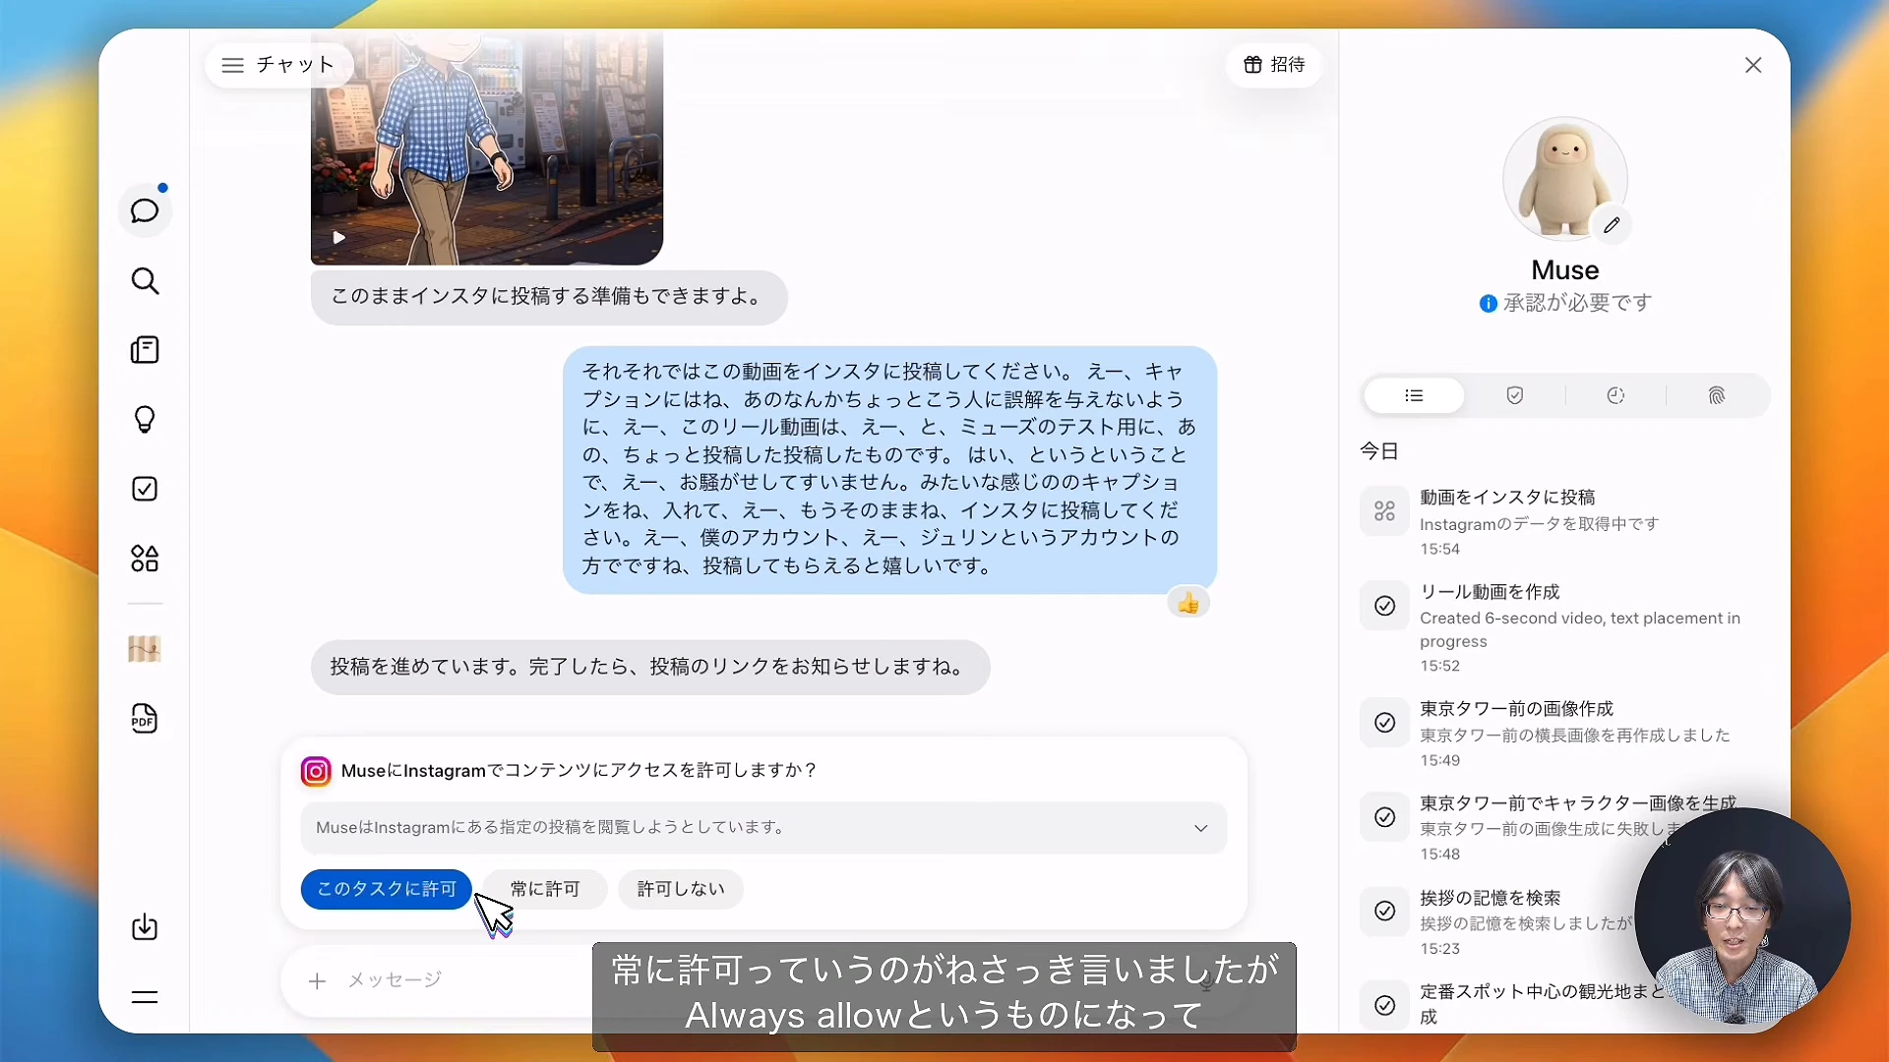Click the pencil edit icon on Muse avatar
Image resolution: width=1889 pixels, height=1062 pixels.
point(1612,225)
